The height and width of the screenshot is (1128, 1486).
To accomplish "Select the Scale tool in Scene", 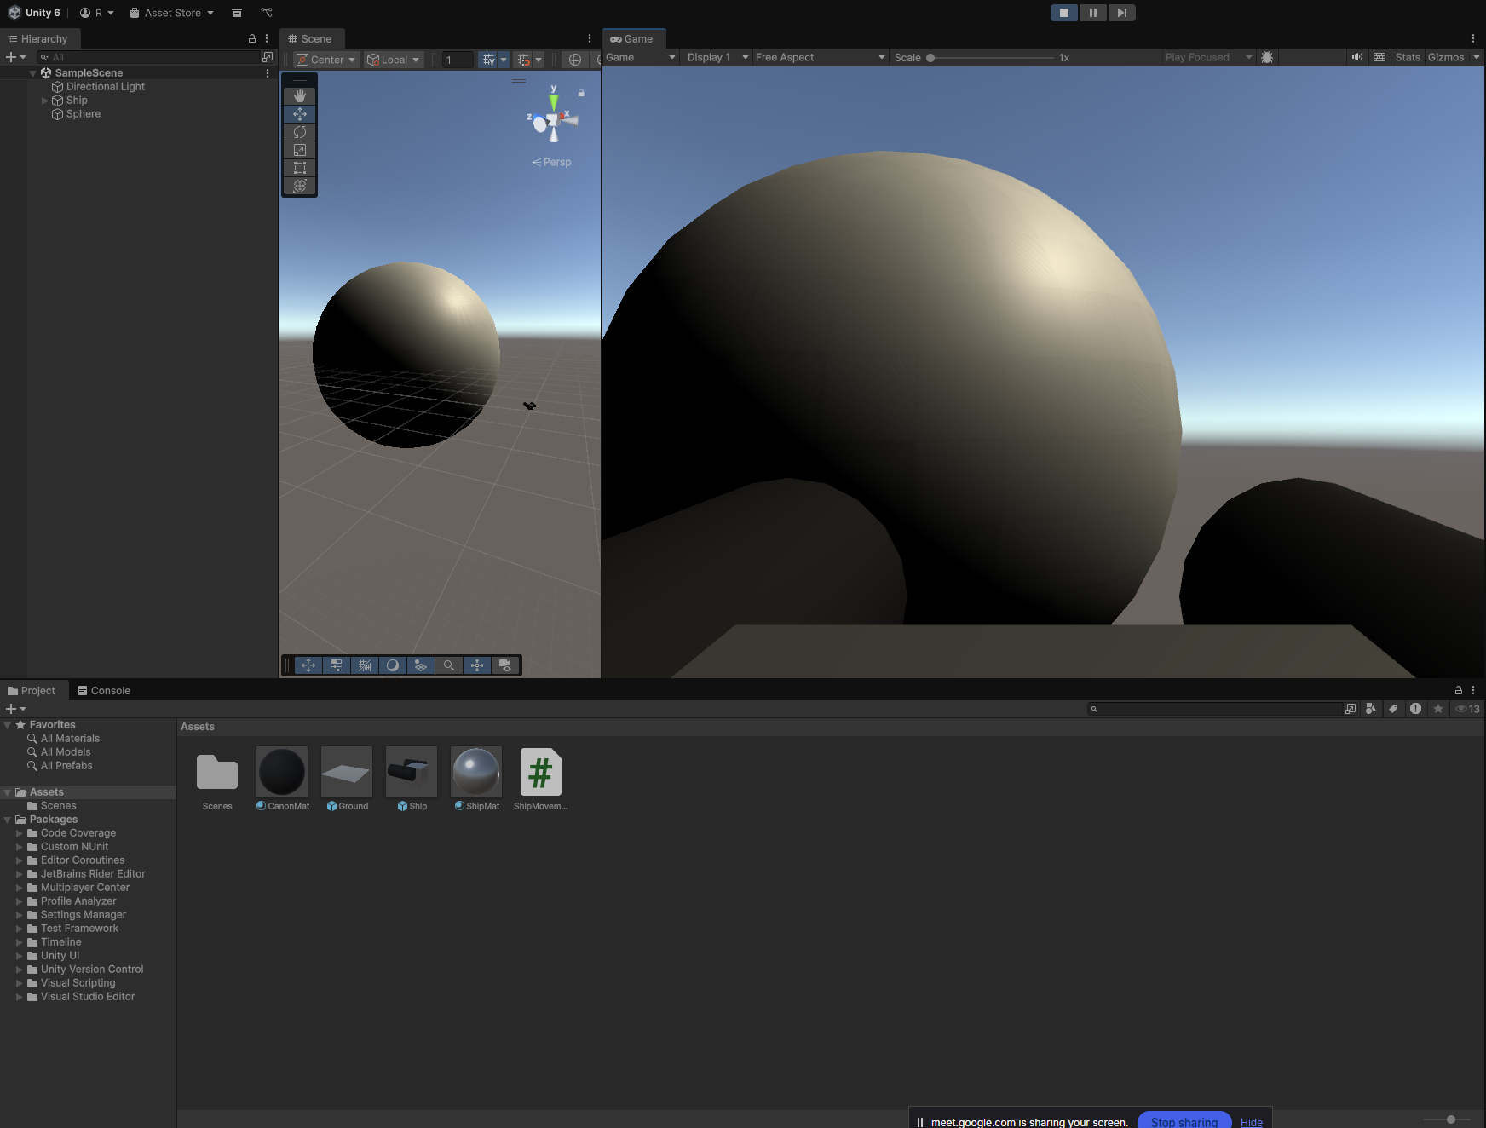I will 300,150.
